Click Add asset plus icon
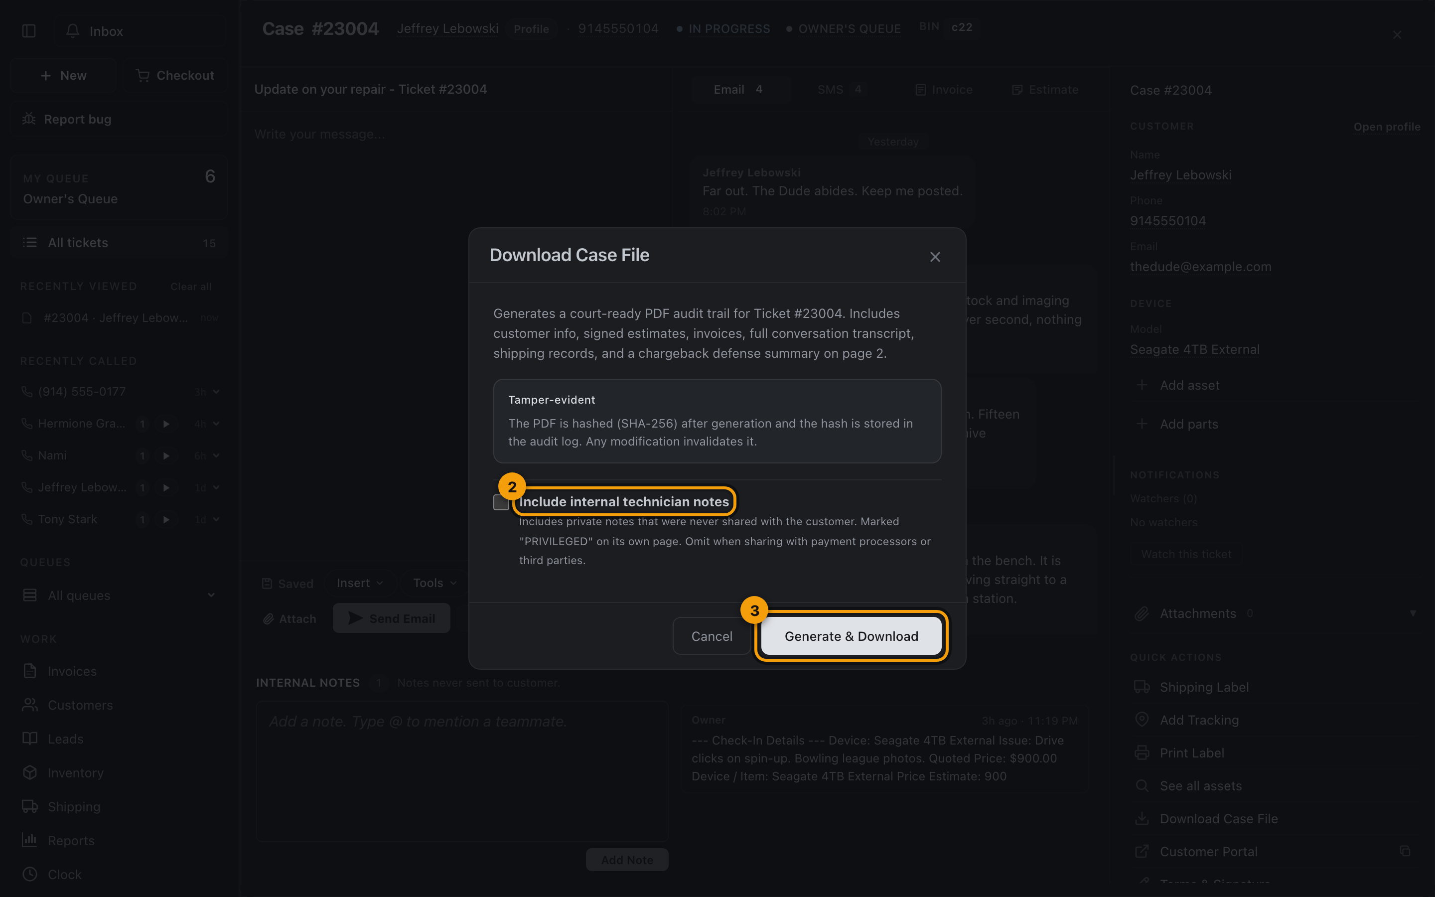 [x=1142, y=385]
